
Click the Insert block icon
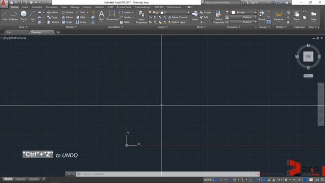(x=194, y=16)
